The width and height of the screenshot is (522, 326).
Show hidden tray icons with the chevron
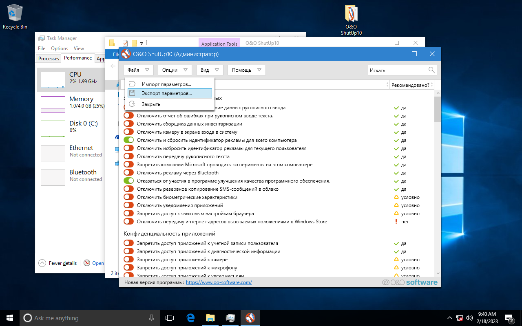449,318
